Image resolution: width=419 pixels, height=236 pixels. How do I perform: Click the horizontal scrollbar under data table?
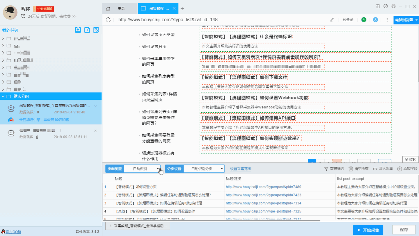212,221
